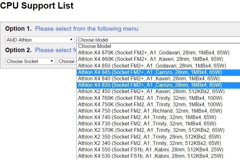
Task: Select Athlon X4 835 Carrizo option
Action: 158,85
